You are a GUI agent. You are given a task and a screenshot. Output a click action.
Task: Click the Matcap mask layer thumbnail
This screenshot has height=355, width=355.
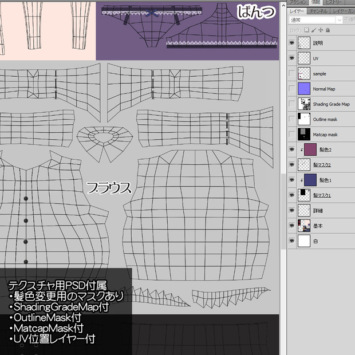304,135
